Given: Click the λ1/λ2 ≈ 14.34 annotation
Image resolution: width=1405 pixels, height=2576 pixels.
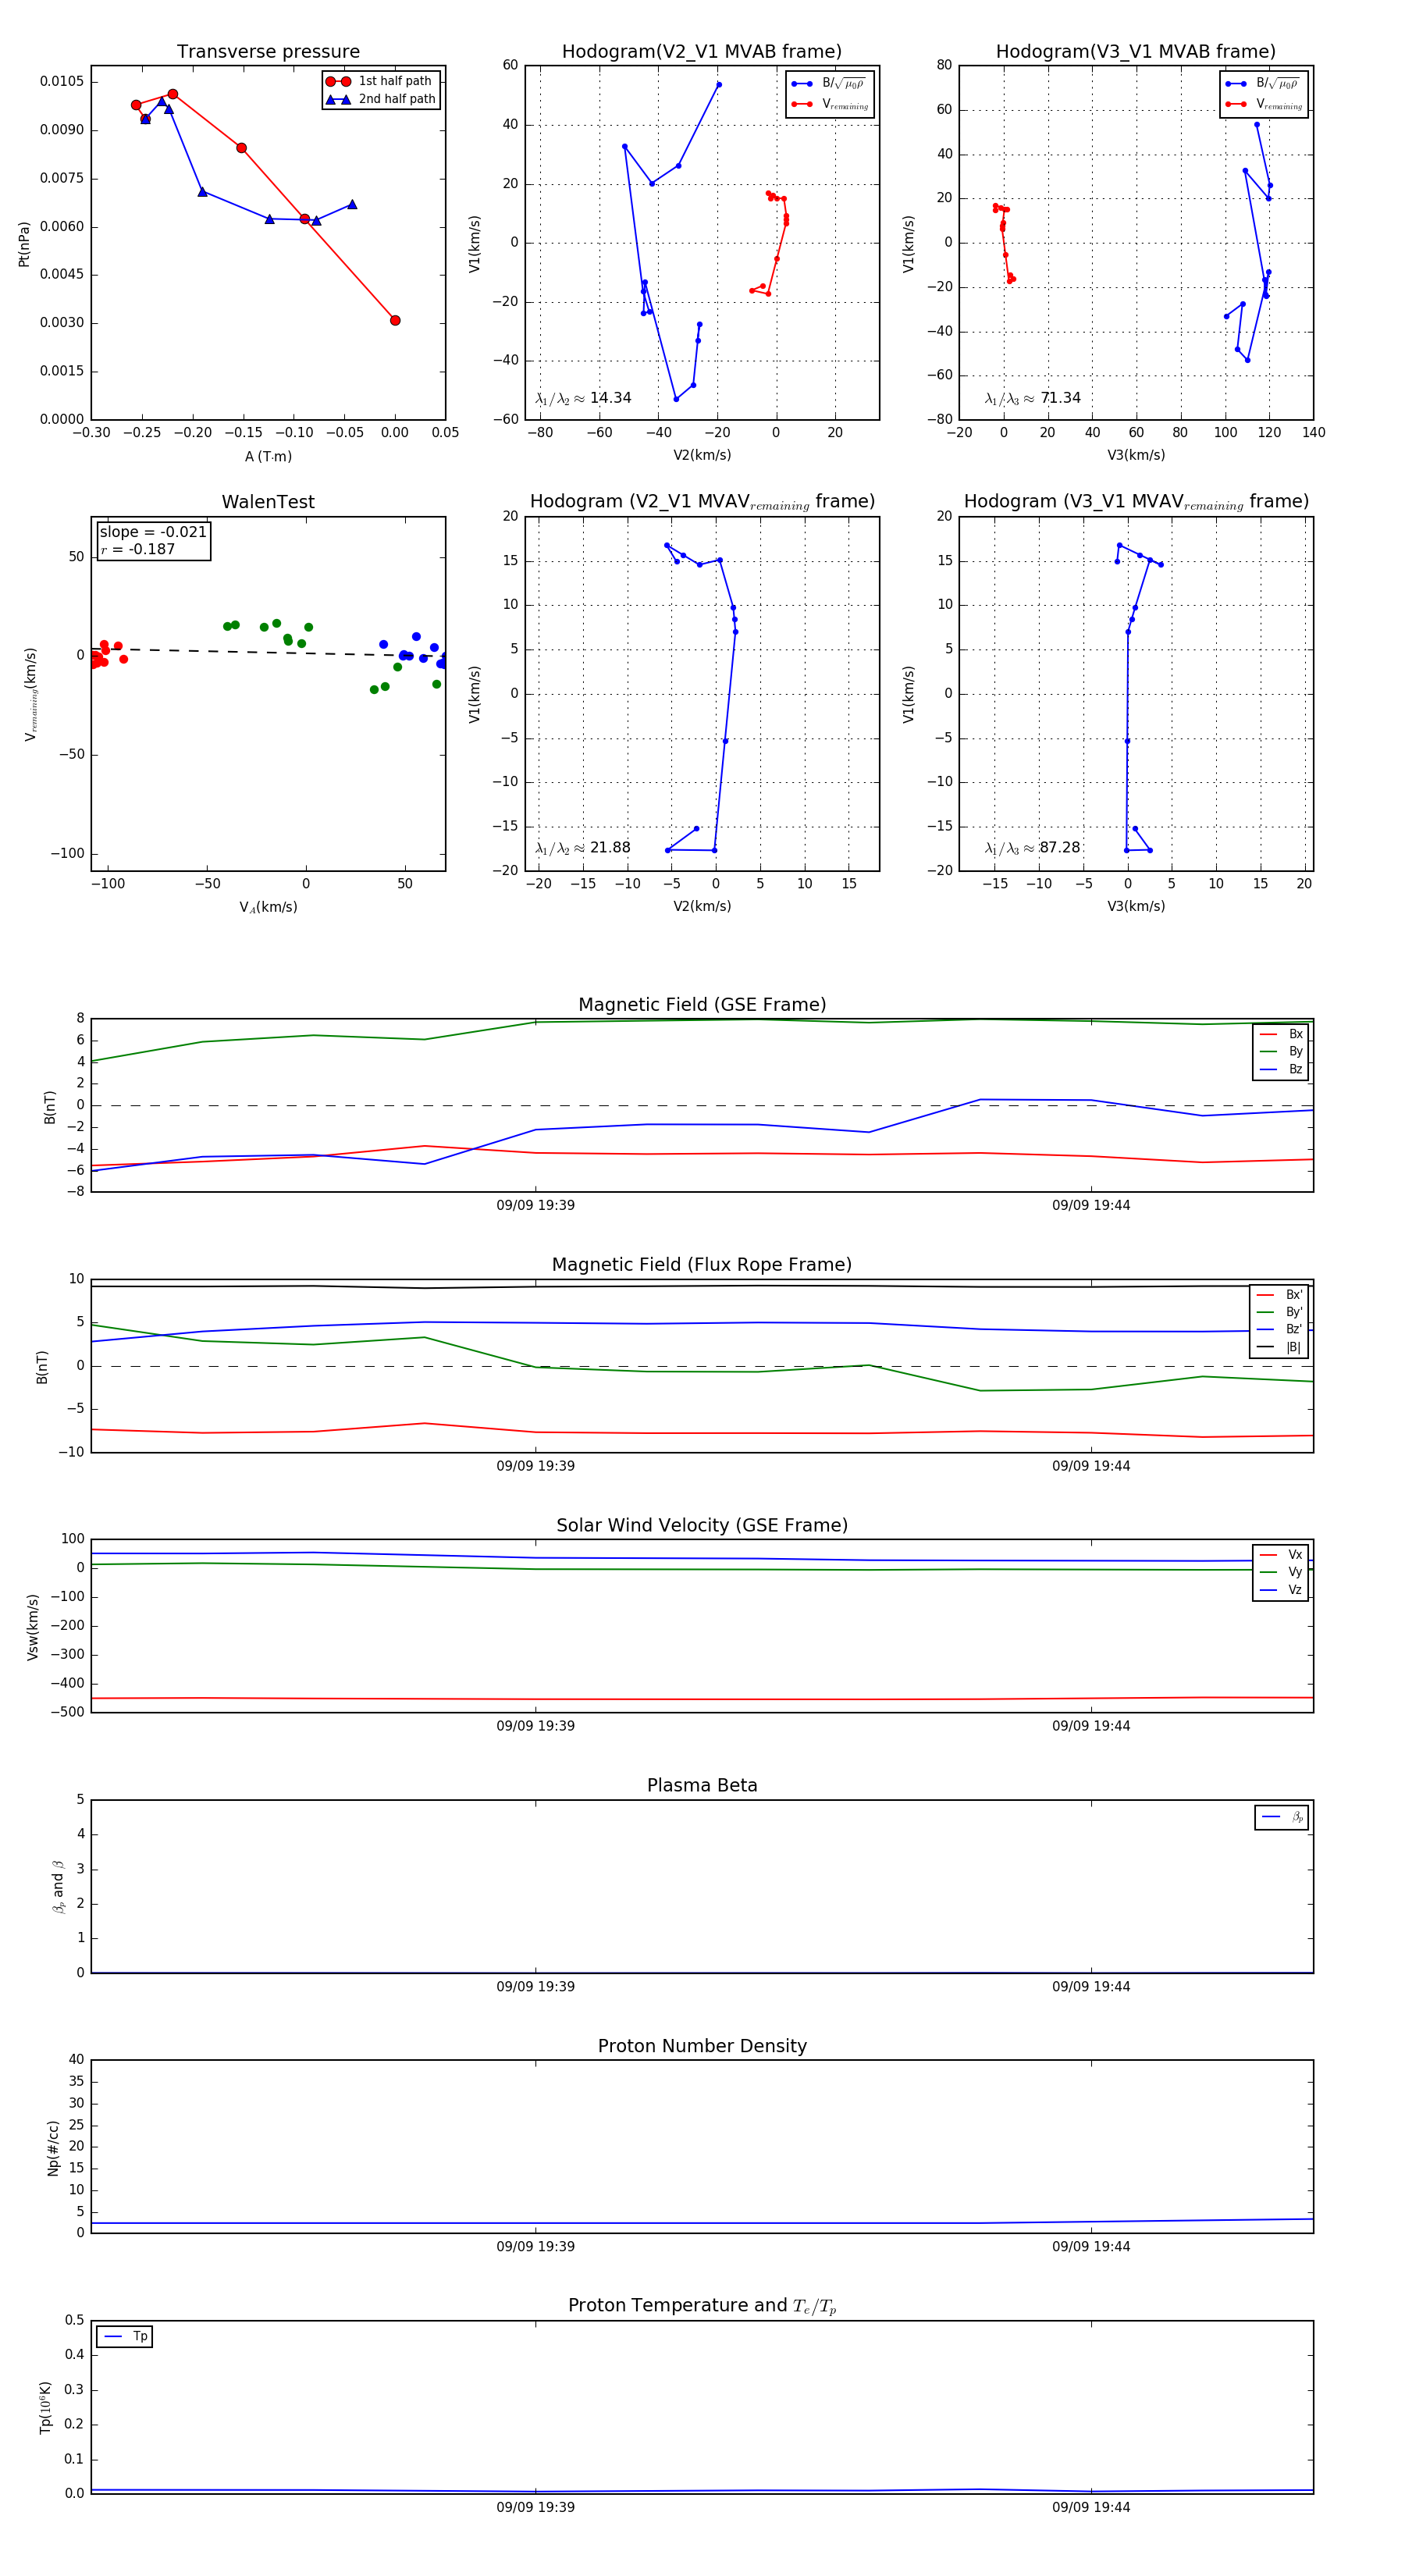Looking at the screenshot, I should point(583,398).
